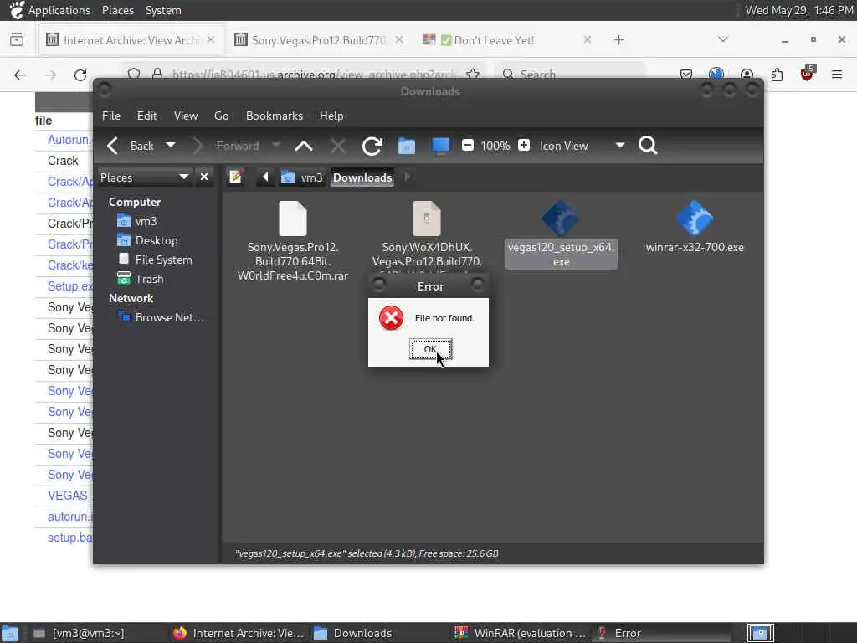
Task: Open the Crack link on archive page
Action: pyautogui.click(x=63, y=161)
